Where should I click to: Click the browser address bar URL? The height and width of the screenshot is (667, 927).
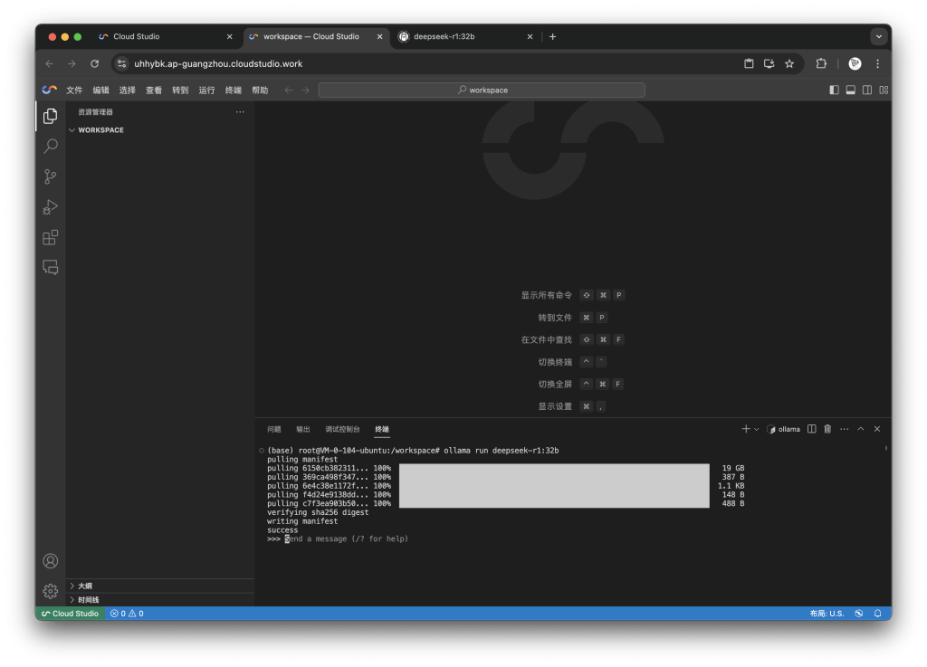[x=218, y=64]
